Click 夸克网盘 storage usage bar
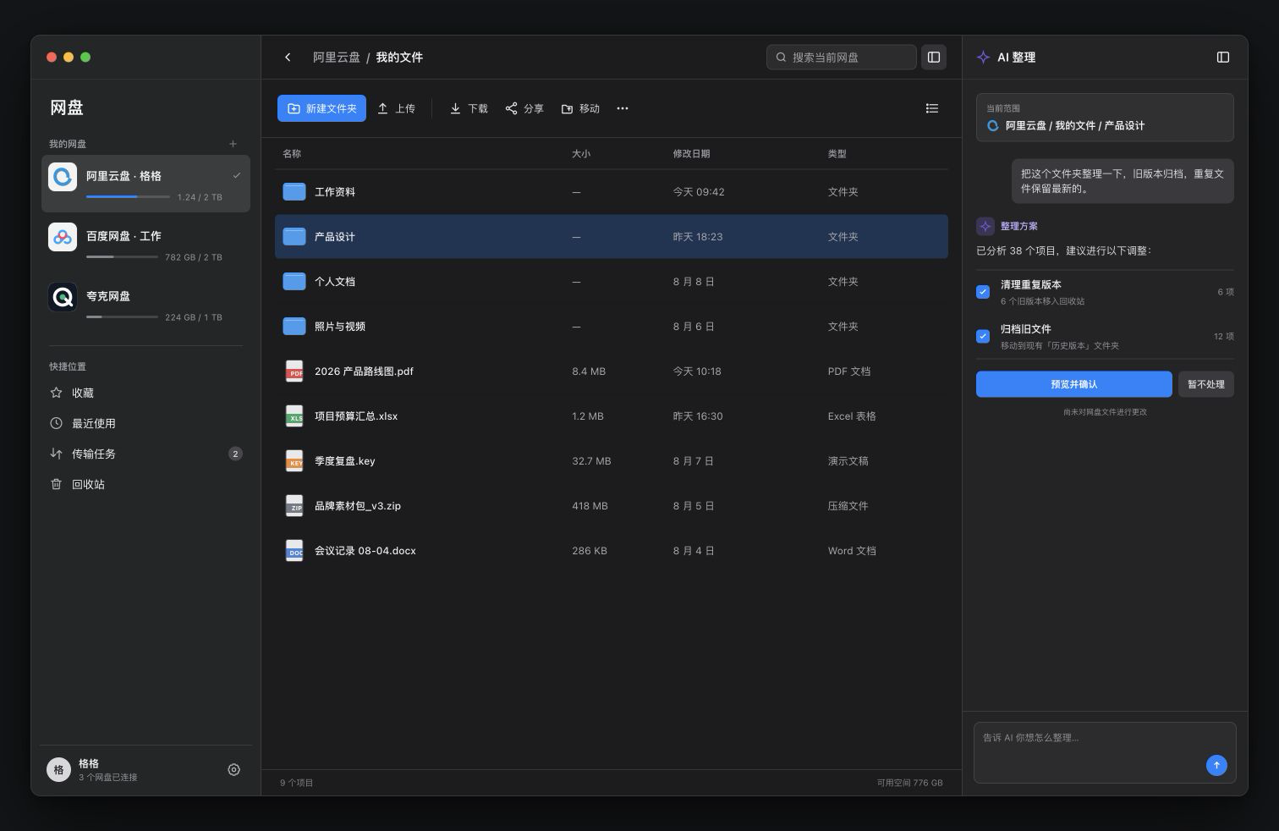 click(x=122, y=316)
